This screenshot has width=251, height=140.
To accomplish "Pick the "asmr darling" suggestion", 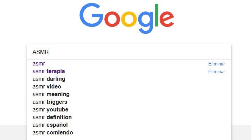I will tap(49, 79).
